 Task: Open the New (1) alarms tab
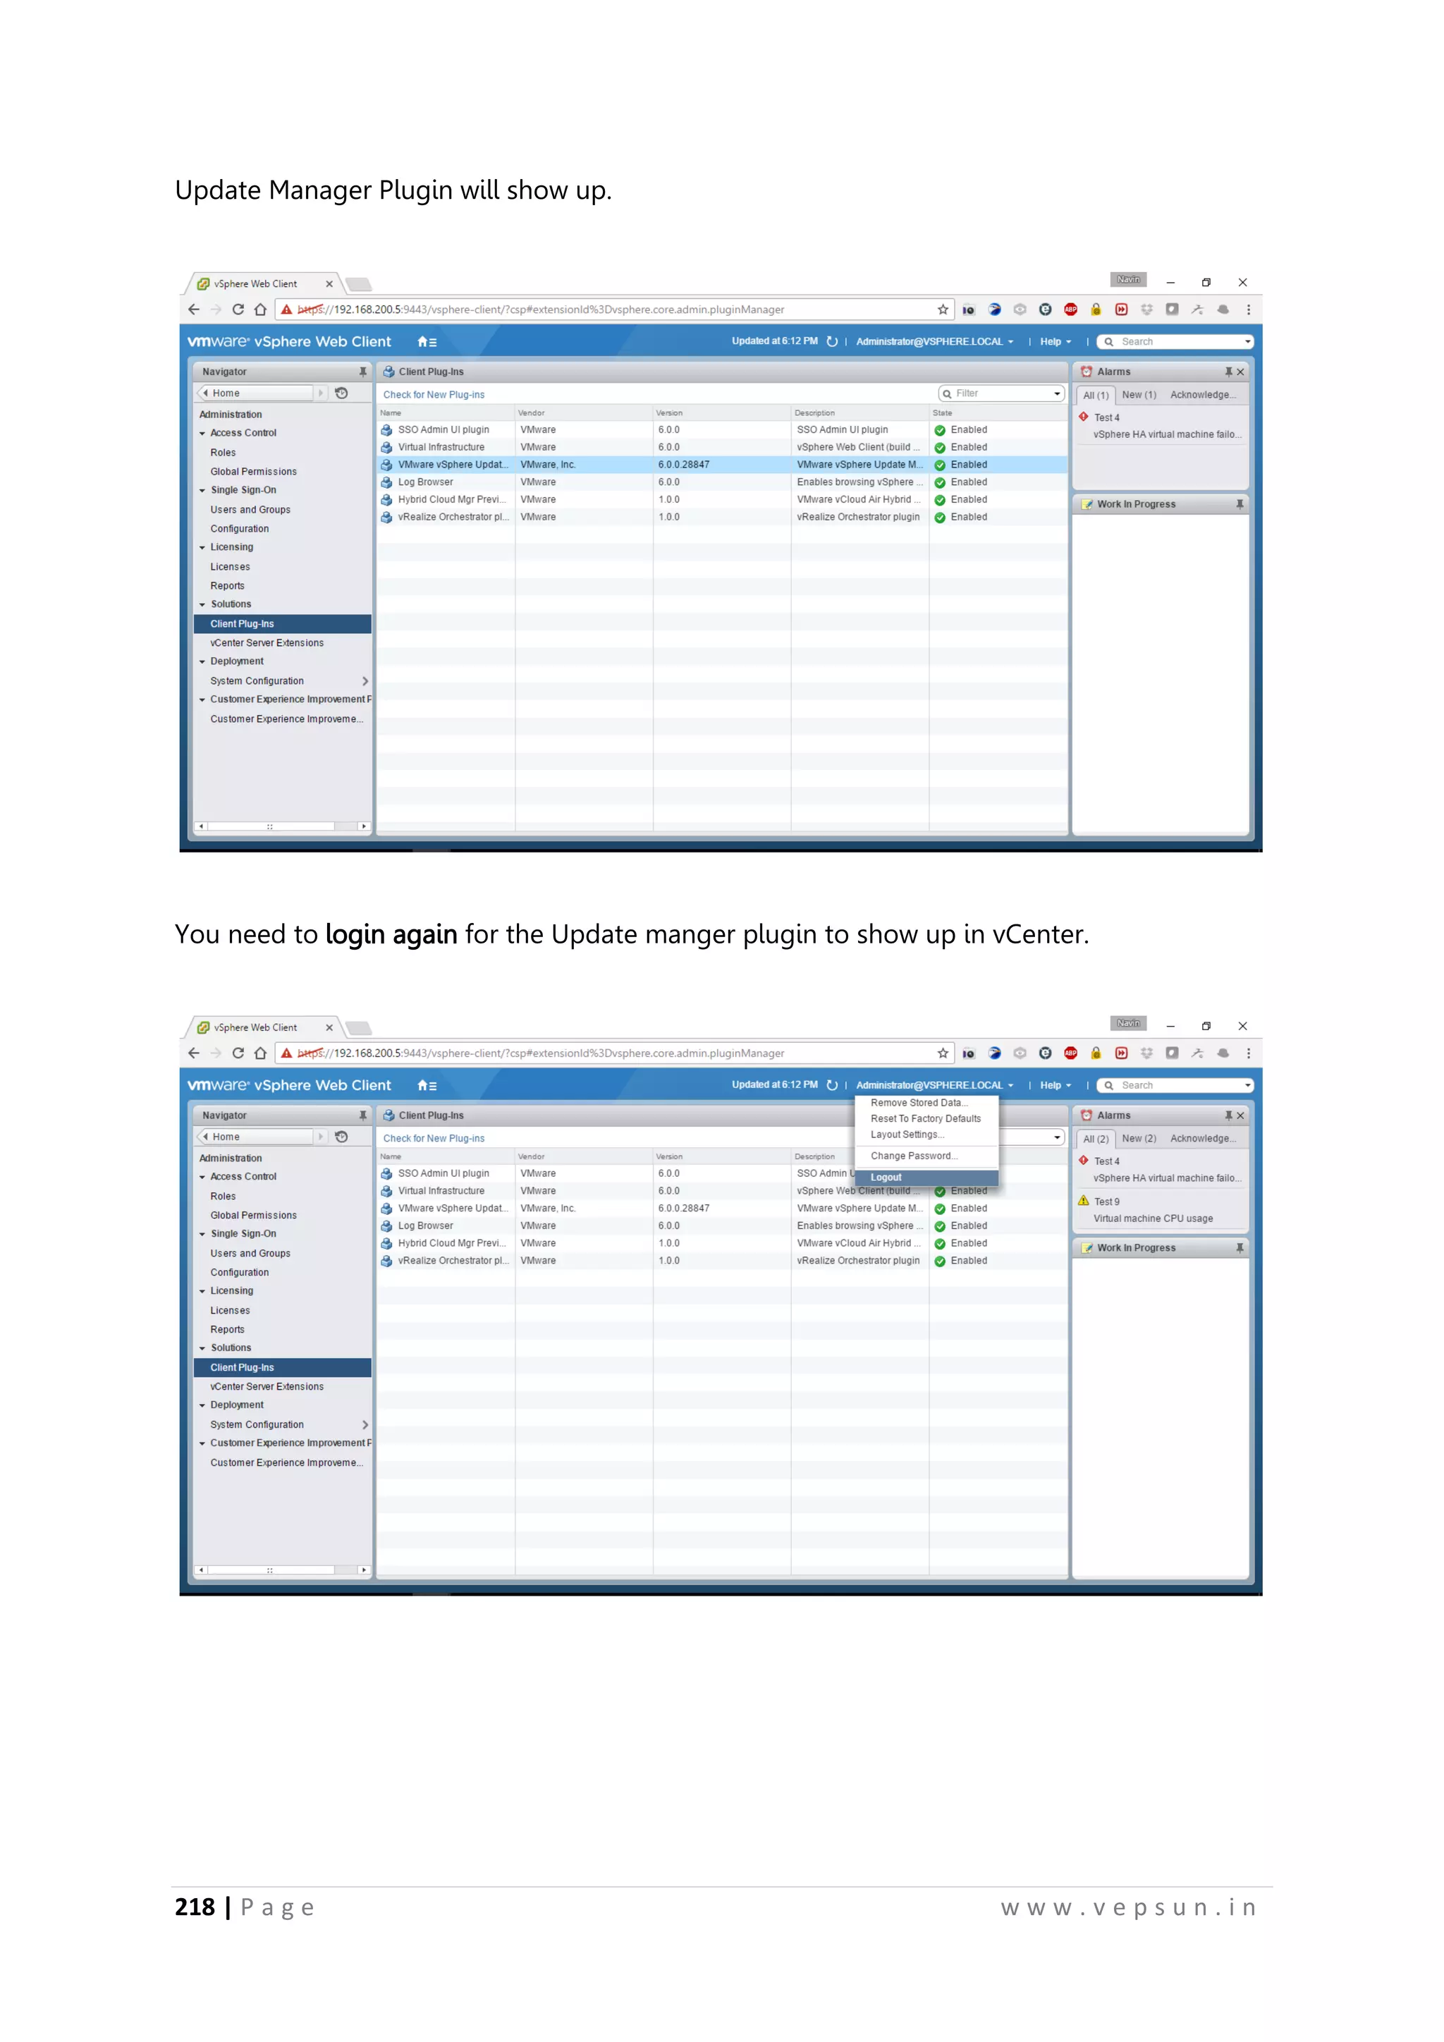(1138, 394)
